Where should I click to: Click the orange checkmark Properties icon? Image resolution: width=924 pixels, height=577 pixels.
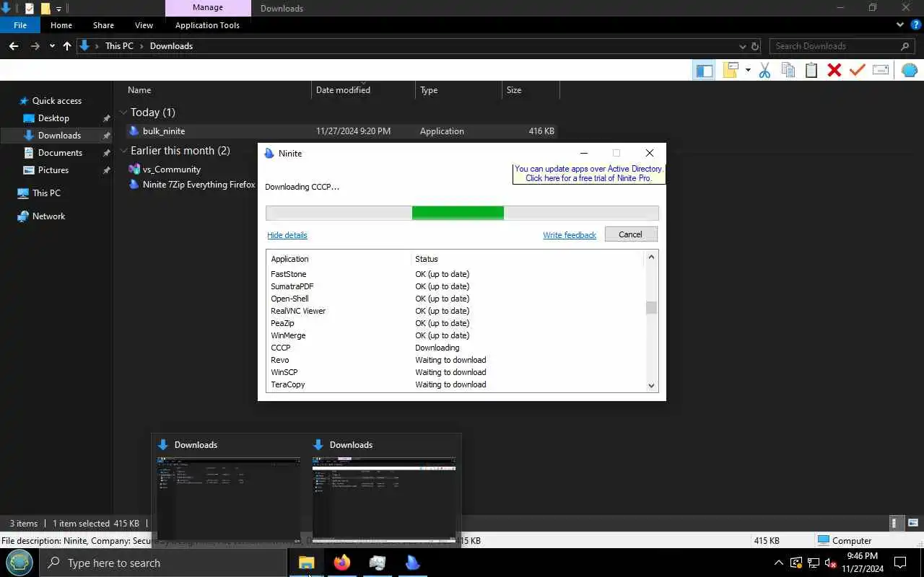[858, 70]
